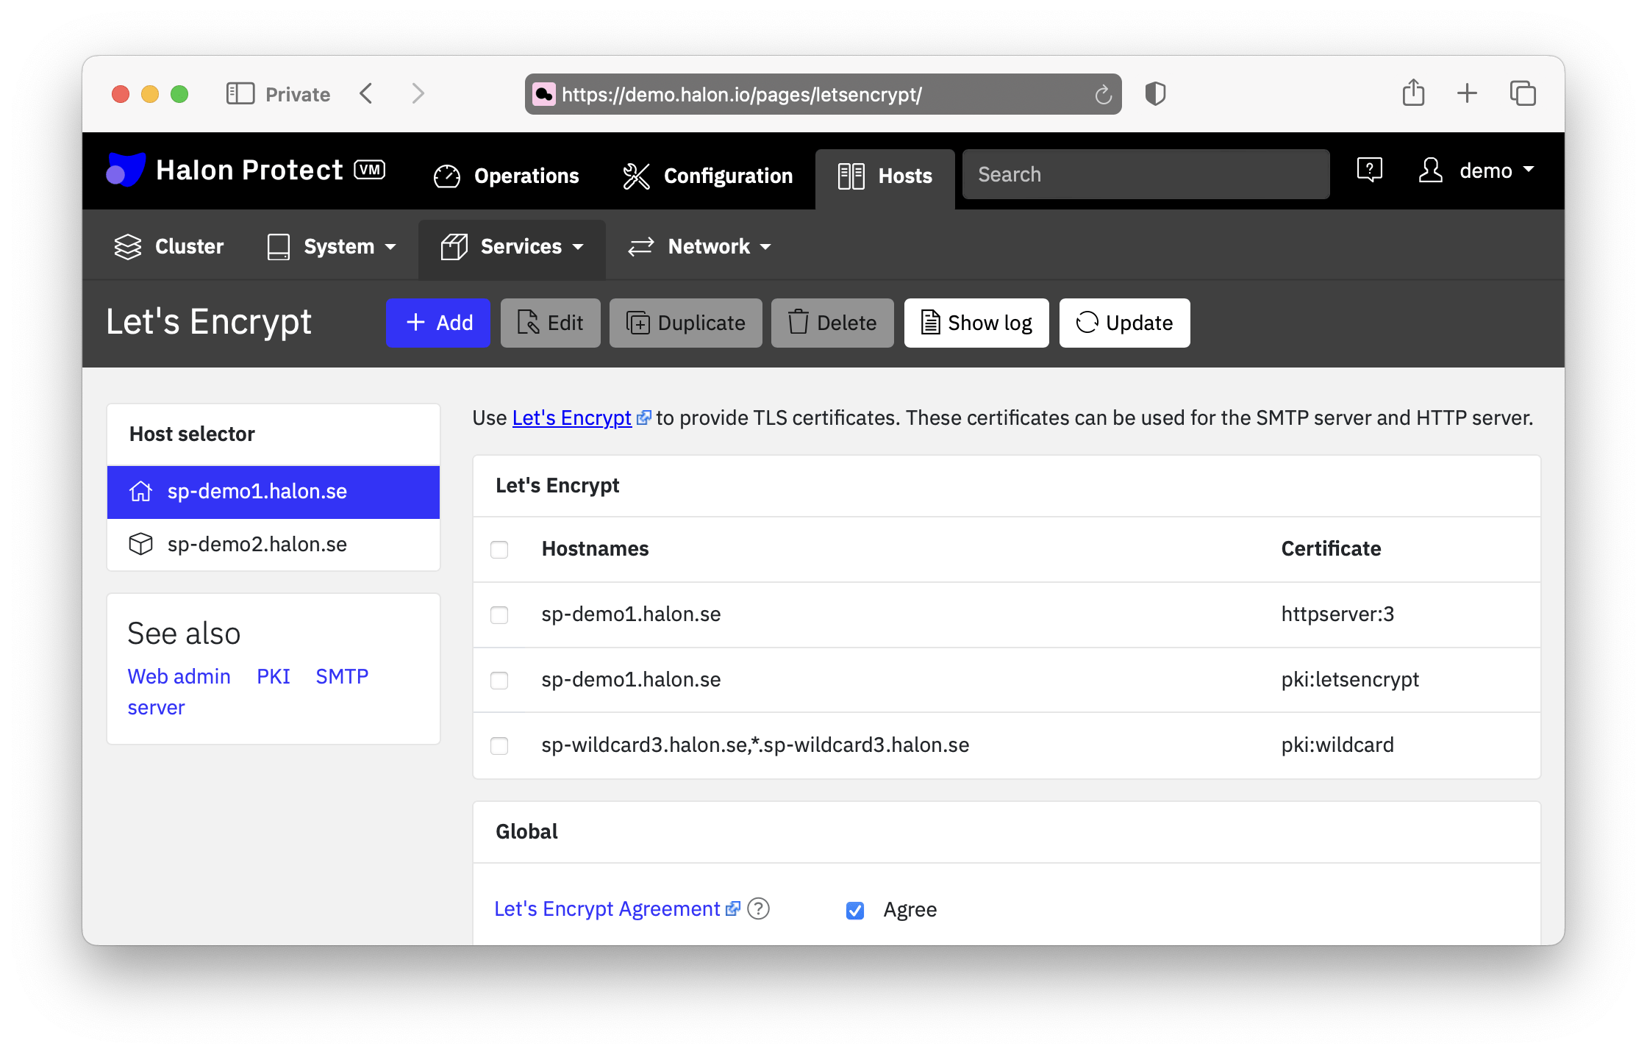Click the home icon beside sp-demo1.halon.se
1647x1054 pixels.
click(x=141, y=491)
